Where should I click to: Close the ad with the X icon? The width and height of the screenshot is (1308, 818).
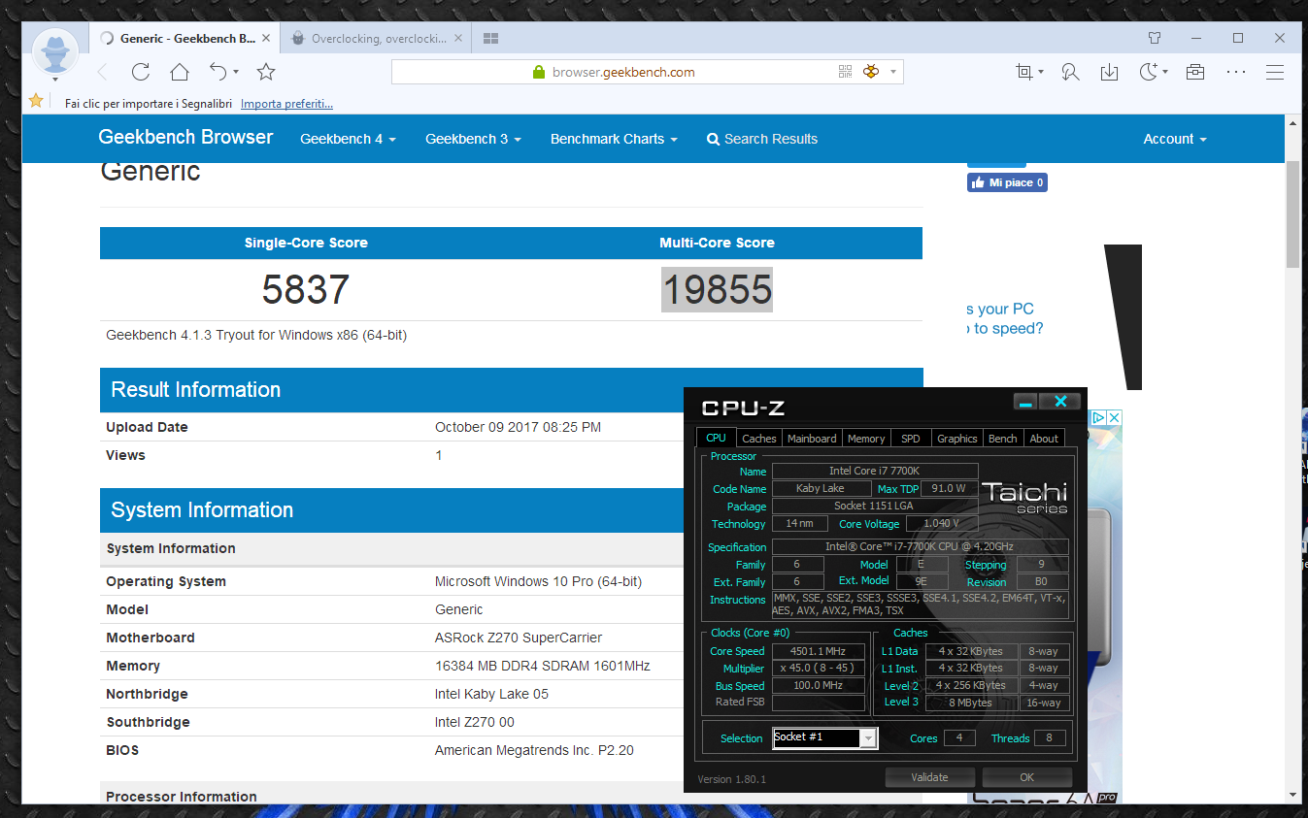(x=1114, y=417)
